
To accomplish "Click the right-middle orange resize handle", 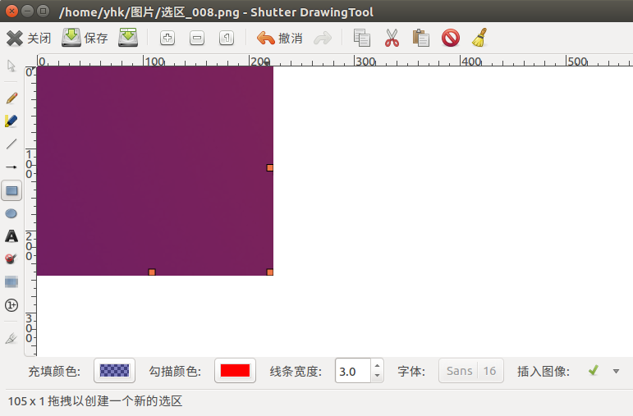I will [x=269, y=168].
